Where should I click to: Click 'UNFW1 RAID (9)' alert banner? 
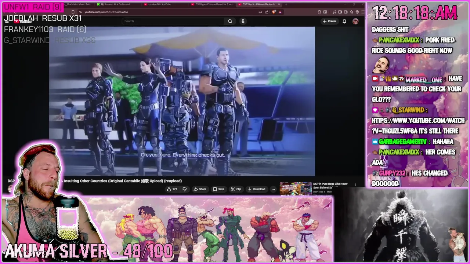[x=32, y=7]
